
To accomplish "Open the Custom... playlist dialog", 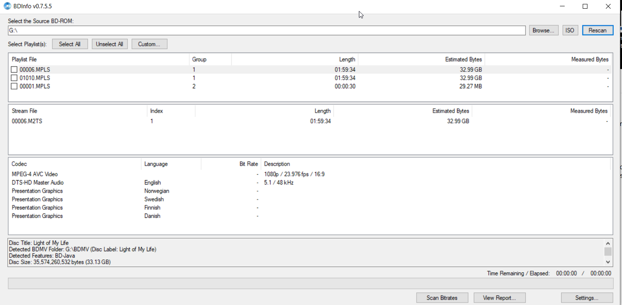I will pos(149,44).
